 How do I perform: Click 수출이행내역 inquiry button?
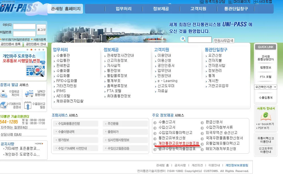tap(76, 132)
